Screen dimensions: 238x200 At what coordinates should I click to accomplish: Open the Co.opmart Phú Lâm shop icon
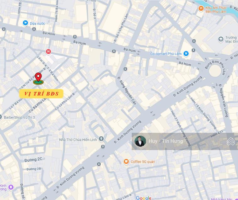point(186,53)
